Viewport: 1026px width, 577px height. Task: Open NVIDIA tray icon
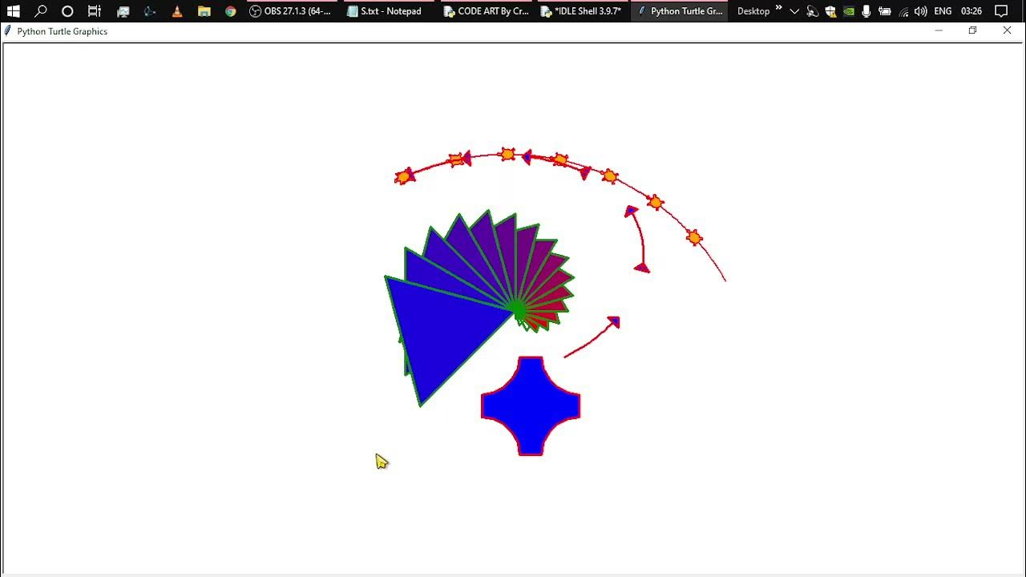click(x=849, y=11)
